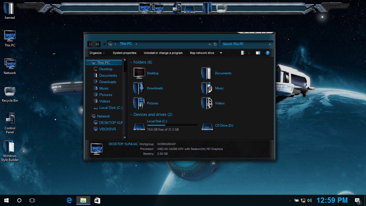The height and width of the screenshot is (206, 366).
Task: Collapse the Devices and drives group
Action: tap(131, 115)
